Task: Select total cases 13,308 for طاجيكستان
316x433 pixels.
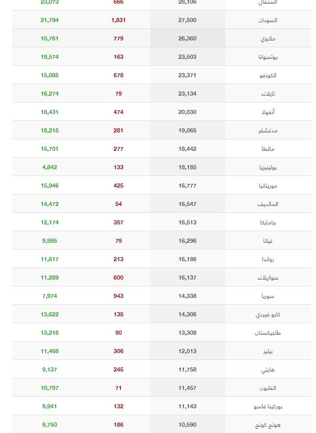Action: [x=187, y=333]
